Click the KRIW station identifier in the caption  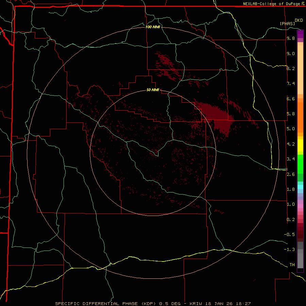(196, 304)
